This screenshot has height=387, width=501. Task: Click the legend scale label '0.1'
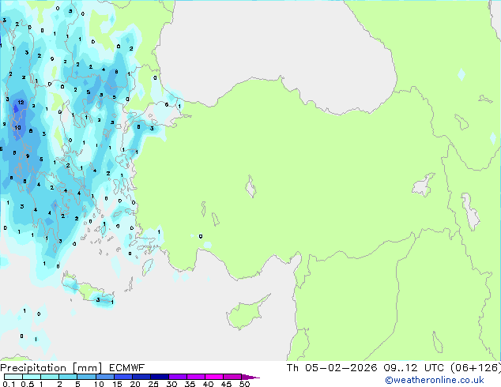point(9,384)
